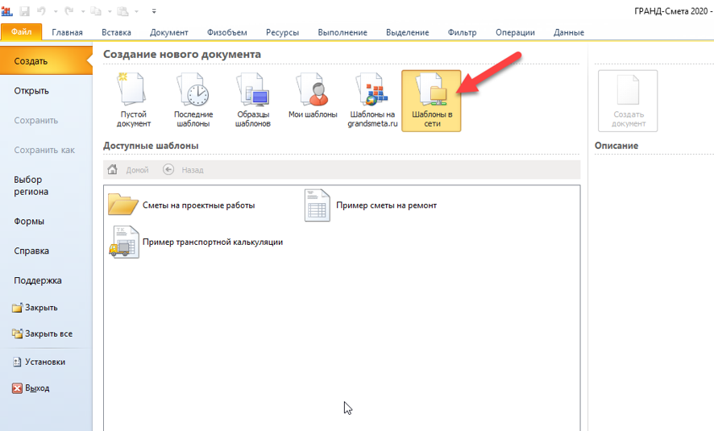Click the Назад navigation button
The height and width of the screenshot is (431, 714).
click(x=183, y=170)
